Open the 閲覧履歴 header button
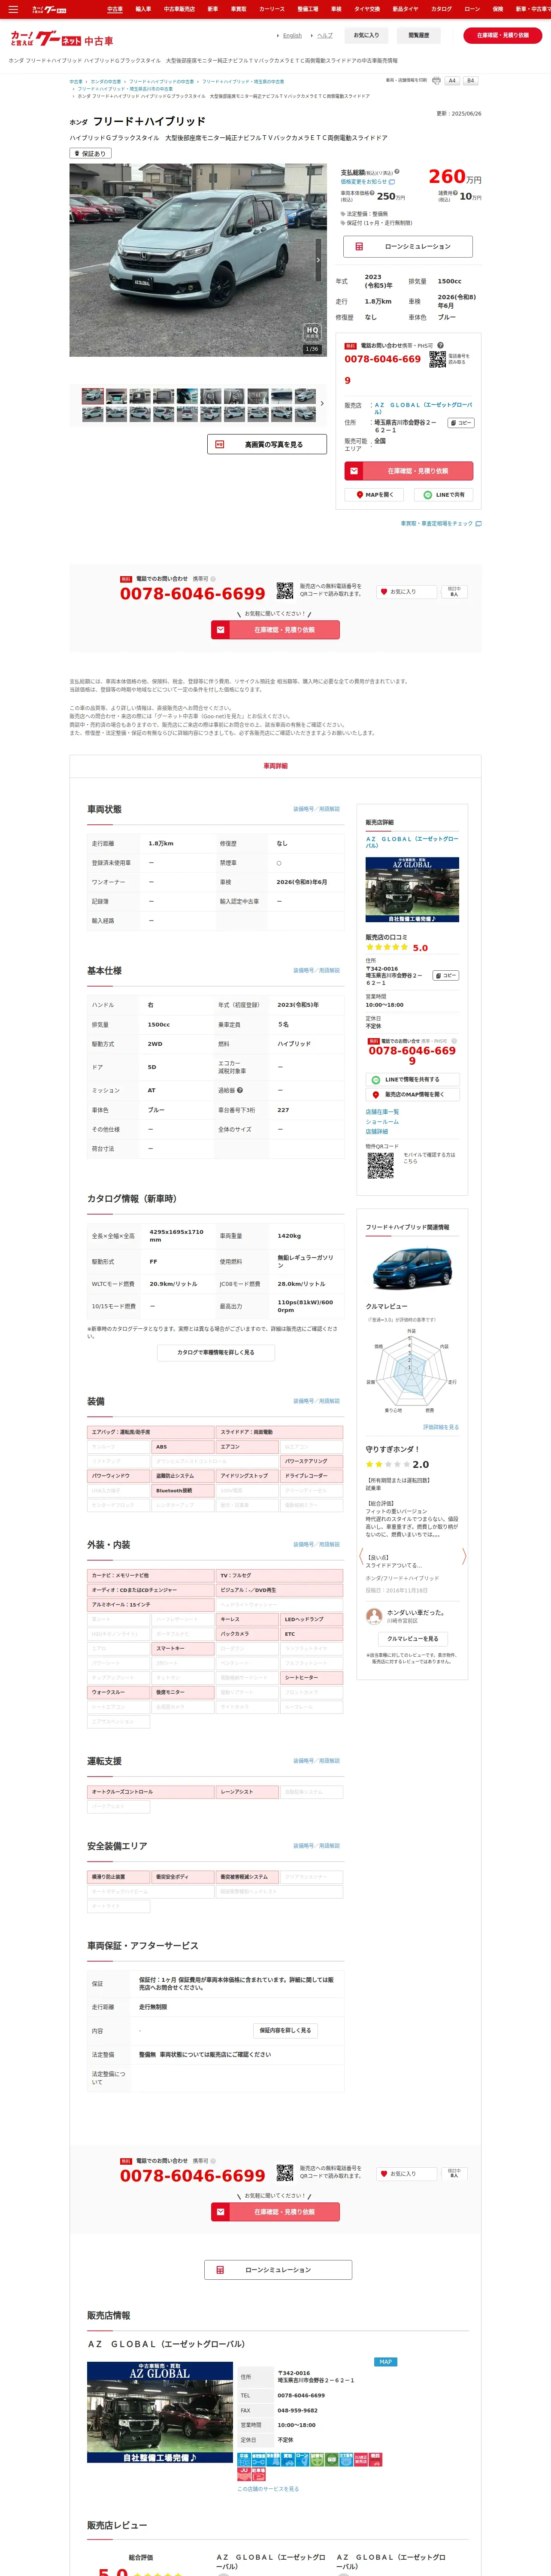The height and width of the screenshot is (2576, 551). [x=419, y=35]
